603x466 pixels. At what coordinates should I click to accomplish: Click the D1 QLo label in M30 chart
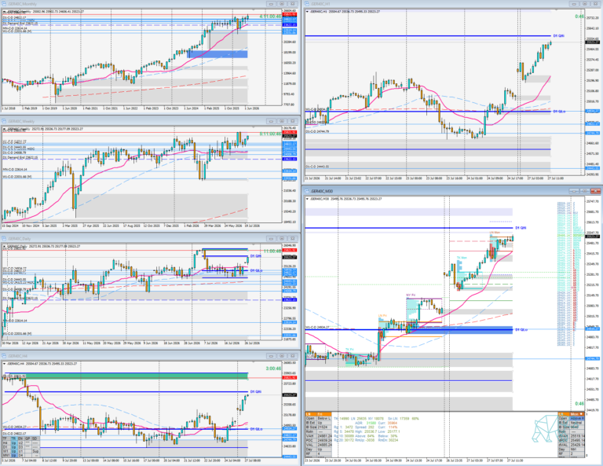(x=521, y=330)
